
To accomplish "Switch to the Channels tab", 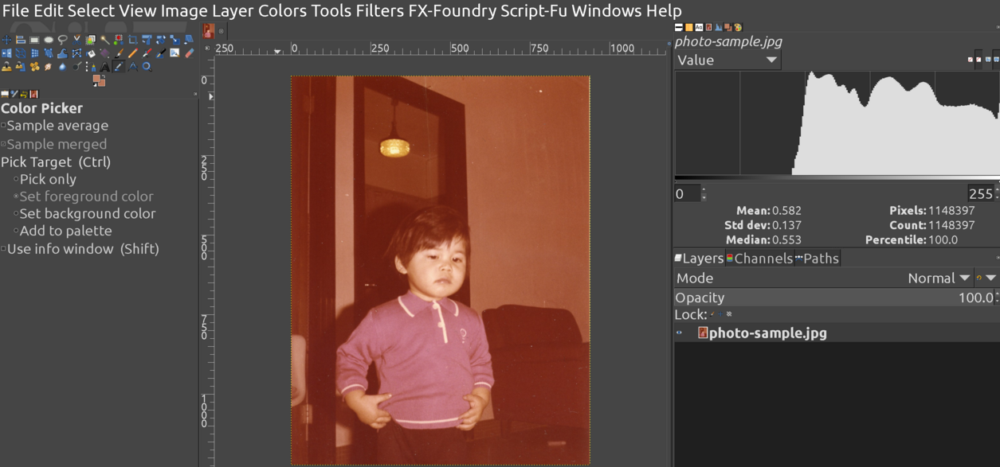I will click(x=760, y=259).
